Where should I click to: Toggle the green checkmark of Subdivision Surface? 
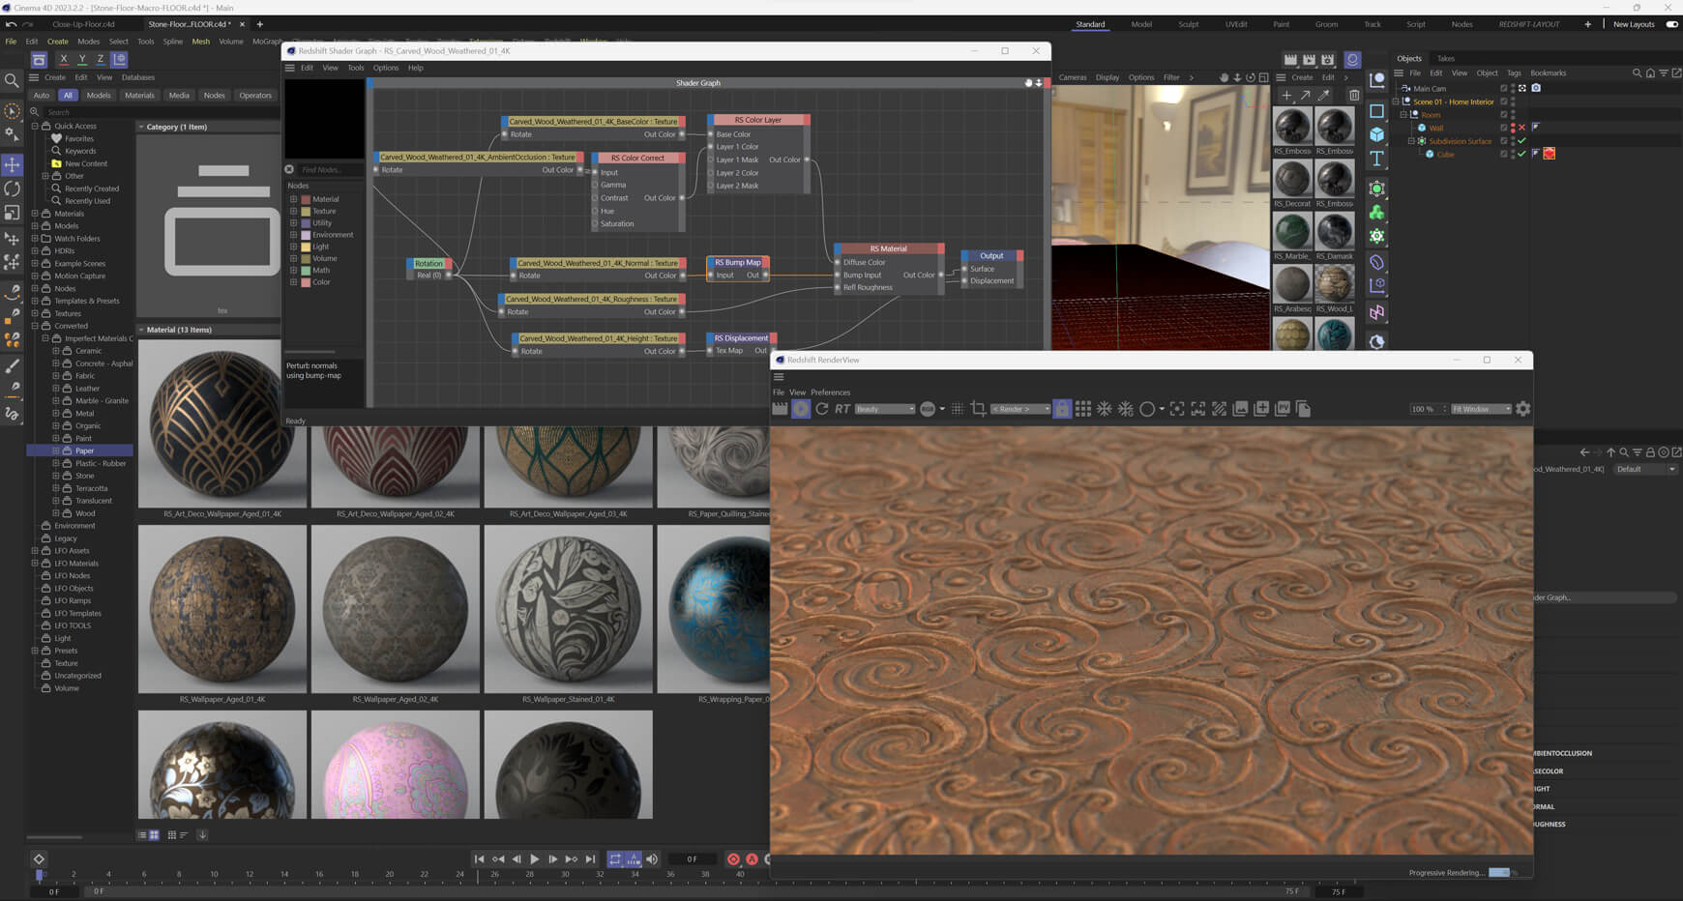coord(1521,141)
